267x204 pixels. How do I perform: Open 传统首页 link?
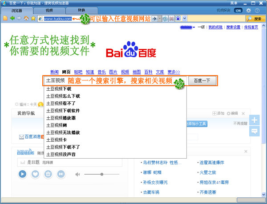(251, 27)
